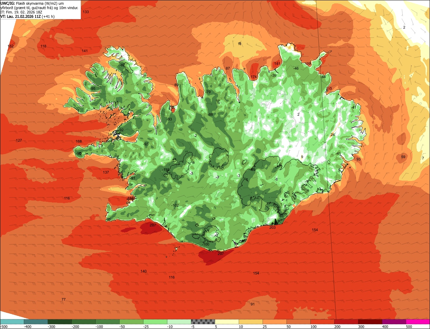Click the map value 77

(x=63, y=299)
